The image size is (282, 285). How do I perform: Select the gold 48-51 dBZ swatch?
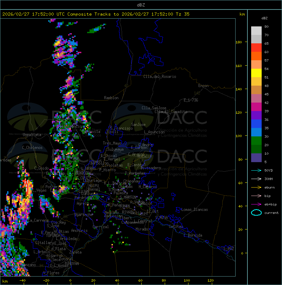(256, 82)
